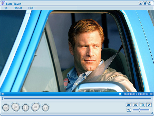Click the Fast Forward button

pos(45,108)
